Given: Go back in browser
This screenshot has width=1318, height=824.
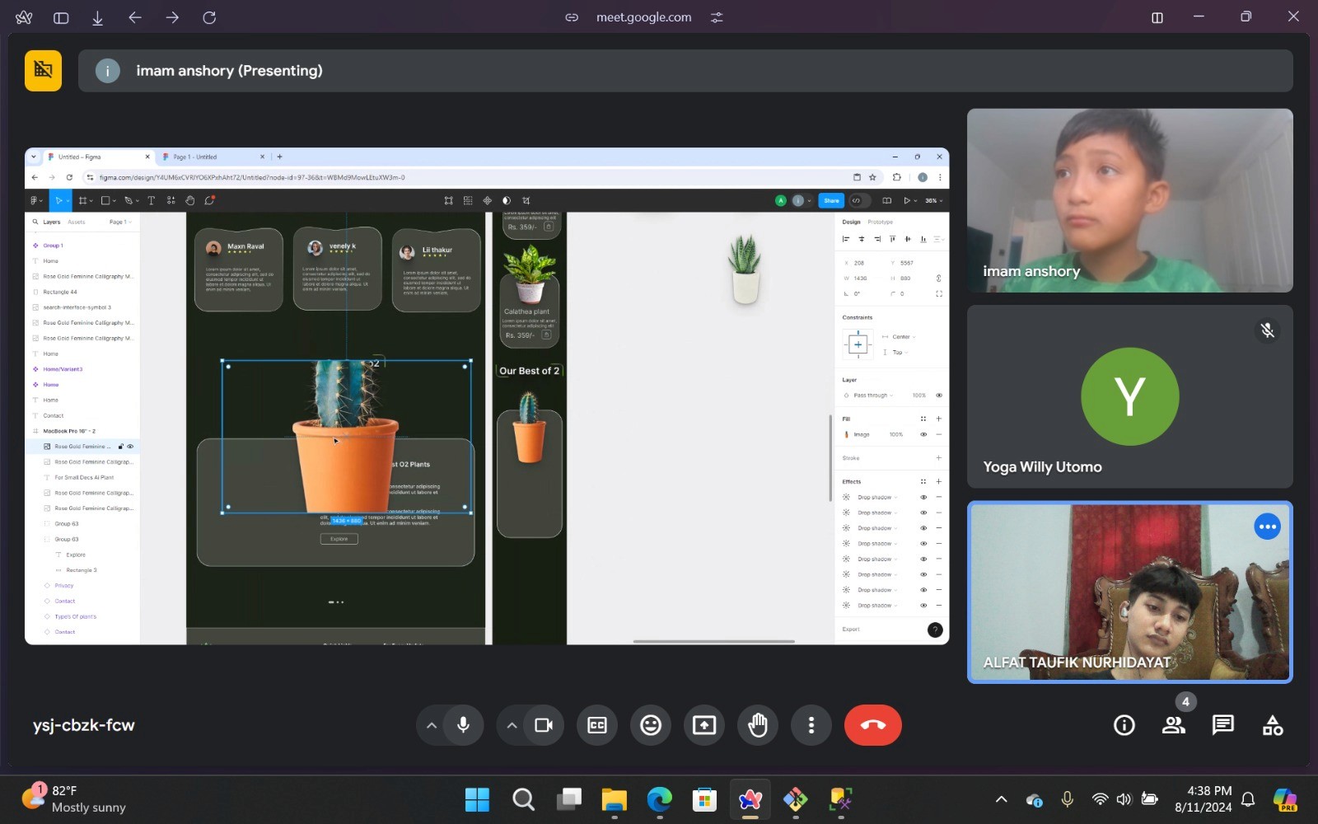Looking at the screenshot, I should click(135, 17).
